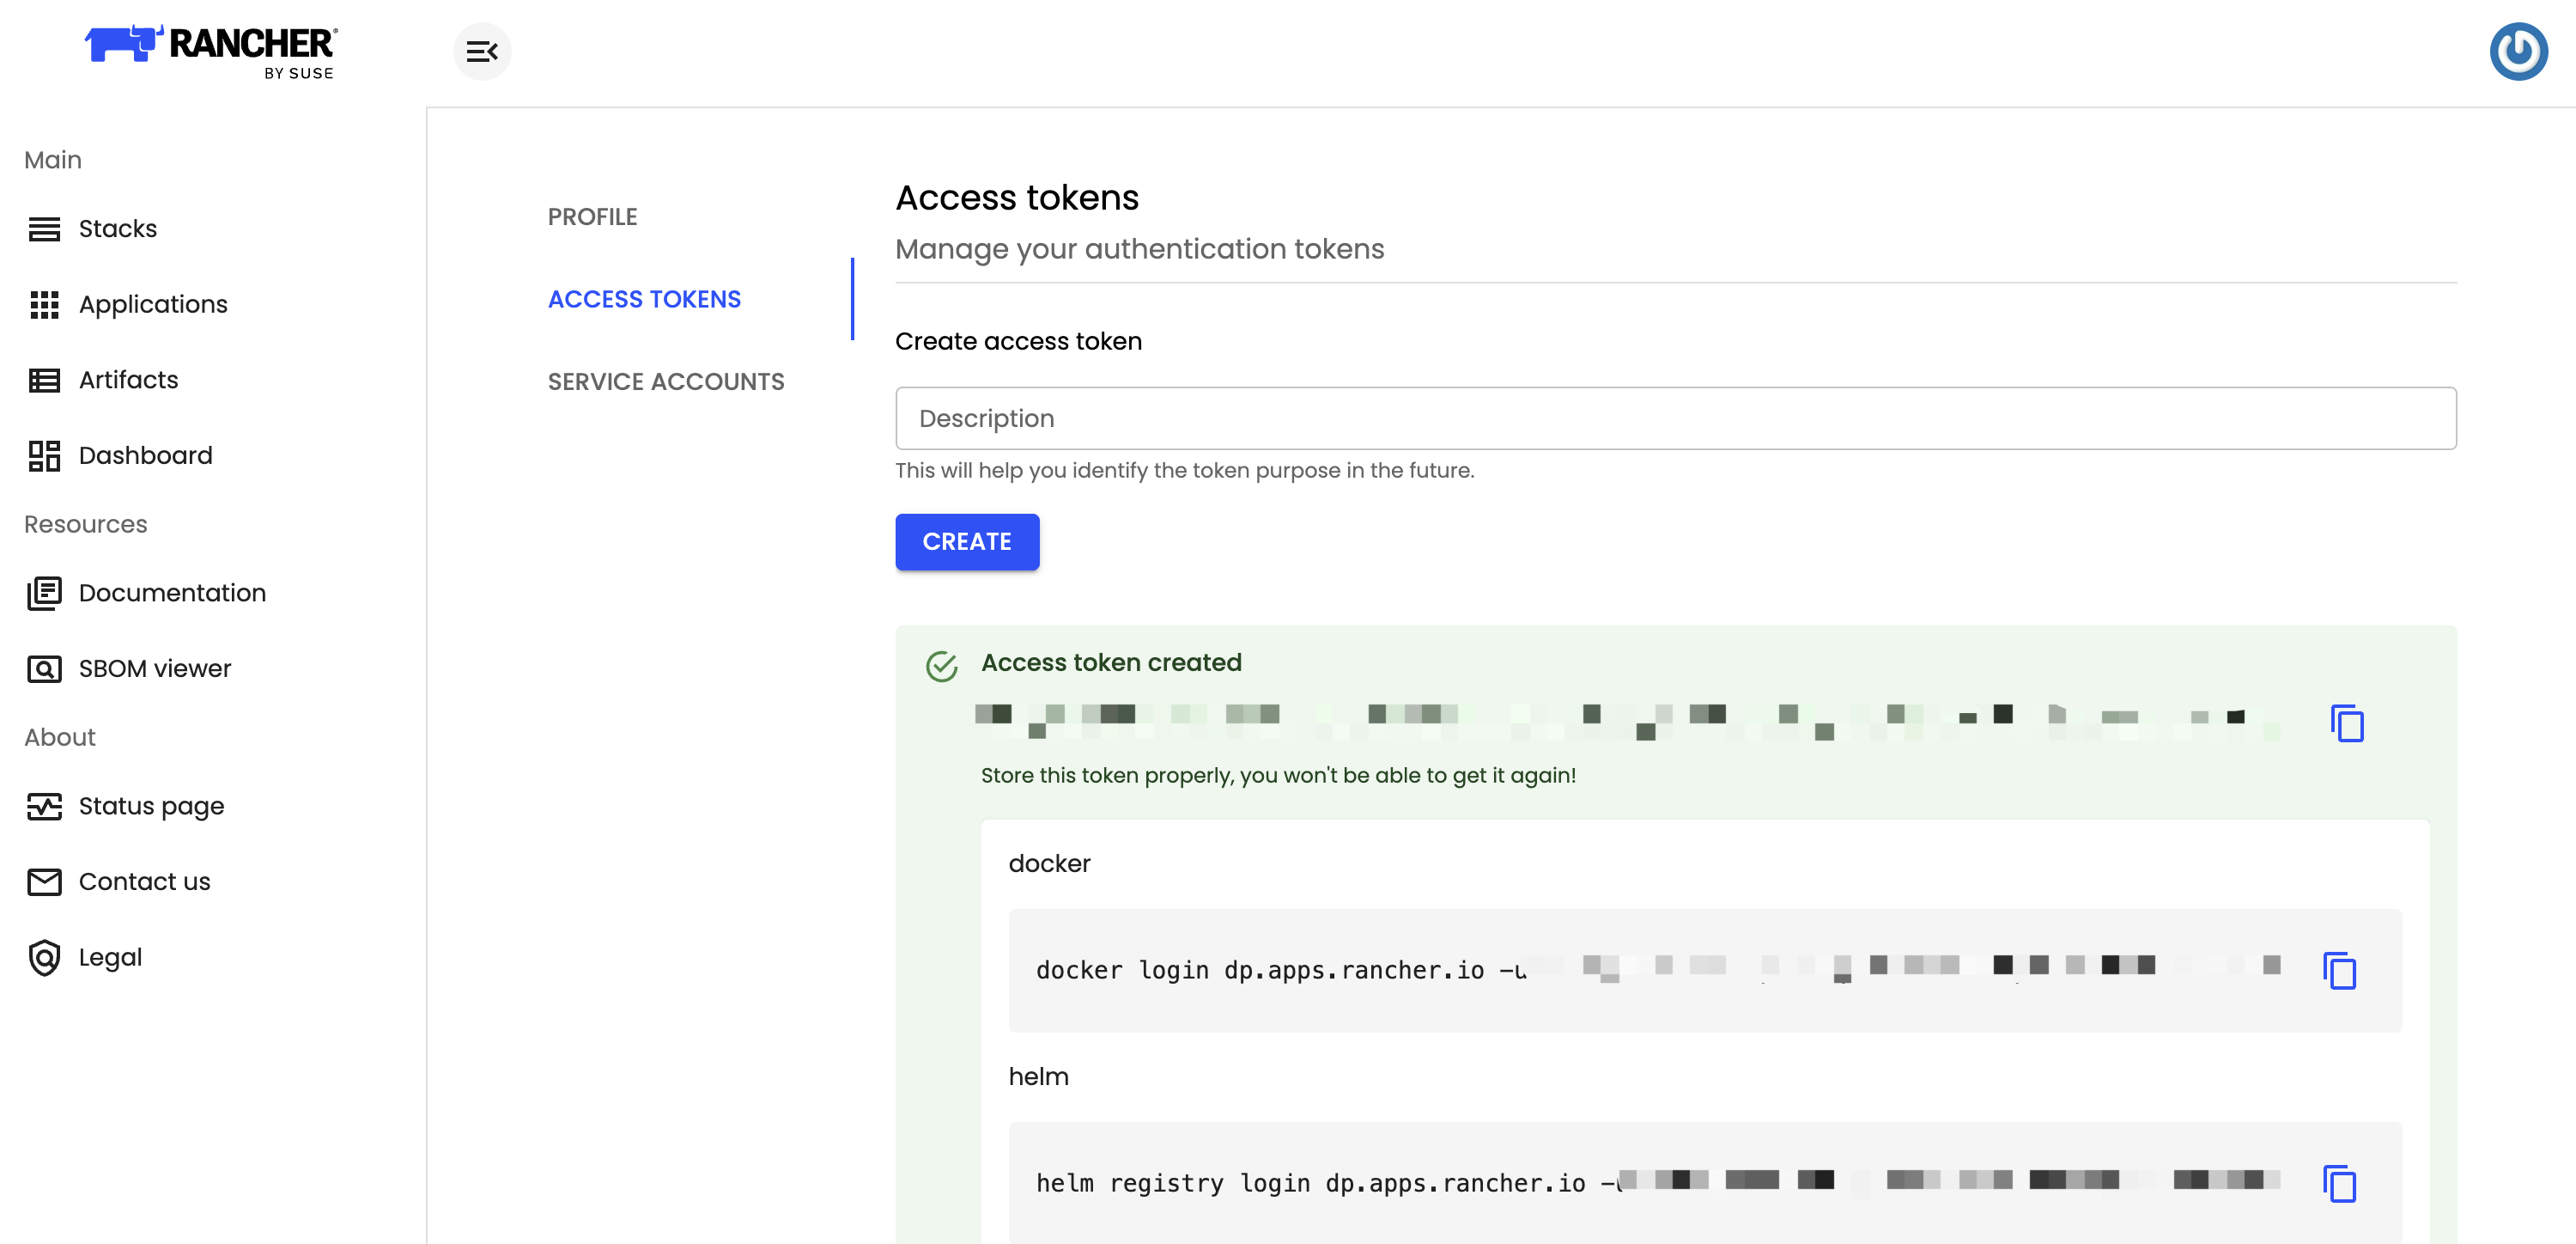This screenshot has height=1244, width=2576.
Task: Click the docker login command text
Action: click(1658, 970)
